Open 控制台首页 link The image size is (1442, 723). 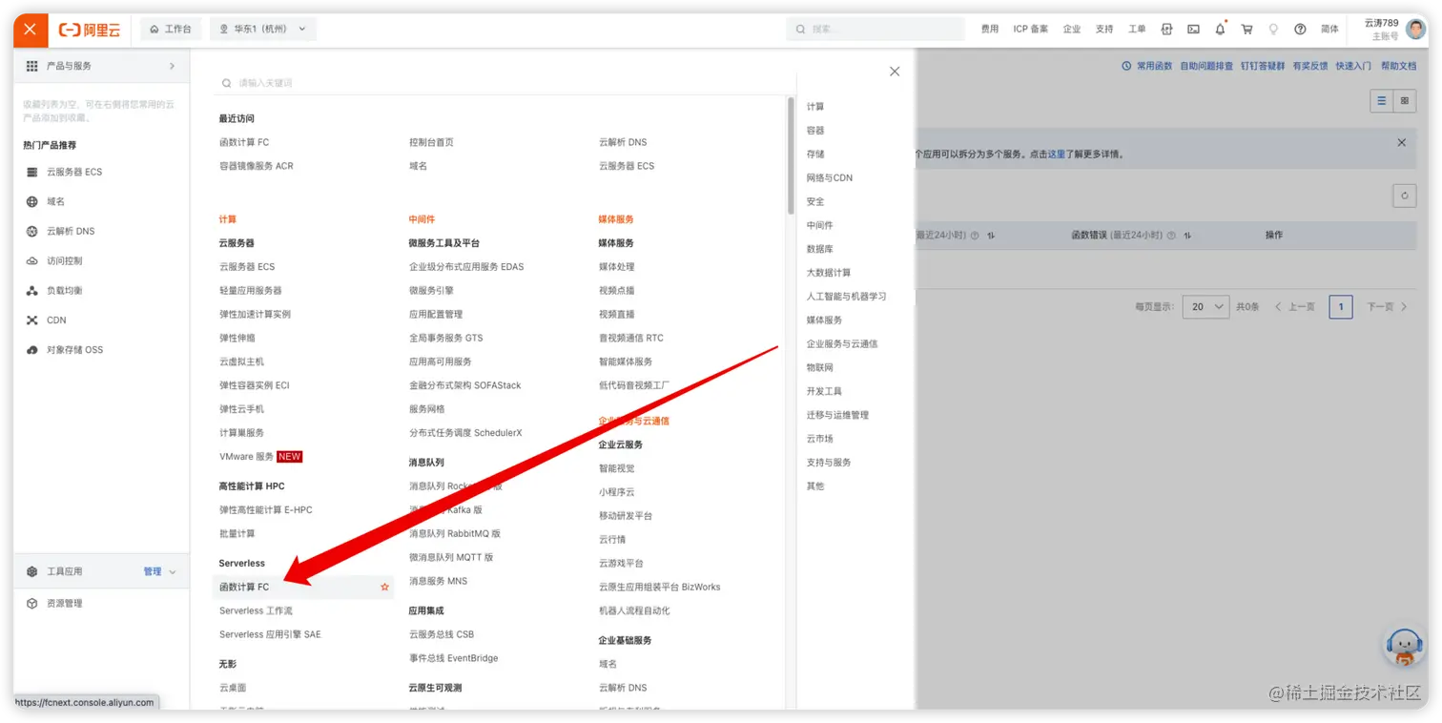[431, 142]
